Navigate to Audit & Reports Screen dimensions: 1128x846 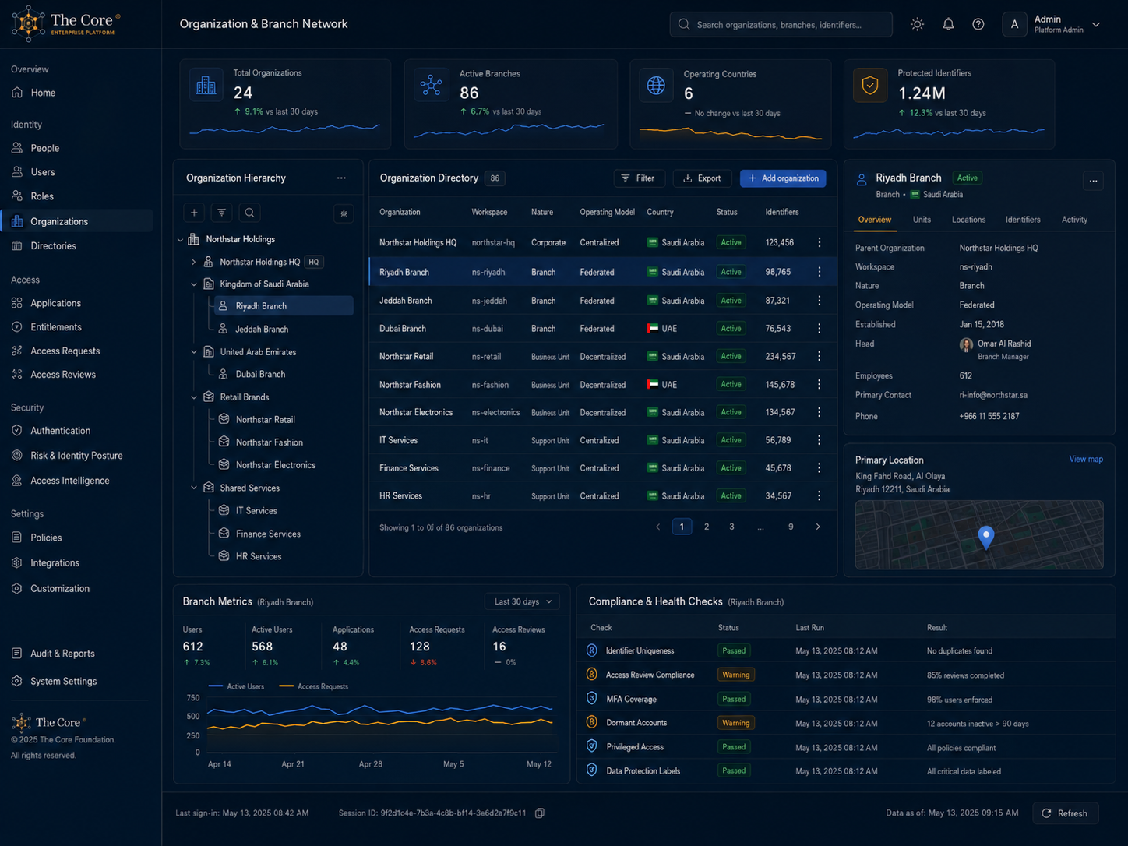tap(62, 654)
